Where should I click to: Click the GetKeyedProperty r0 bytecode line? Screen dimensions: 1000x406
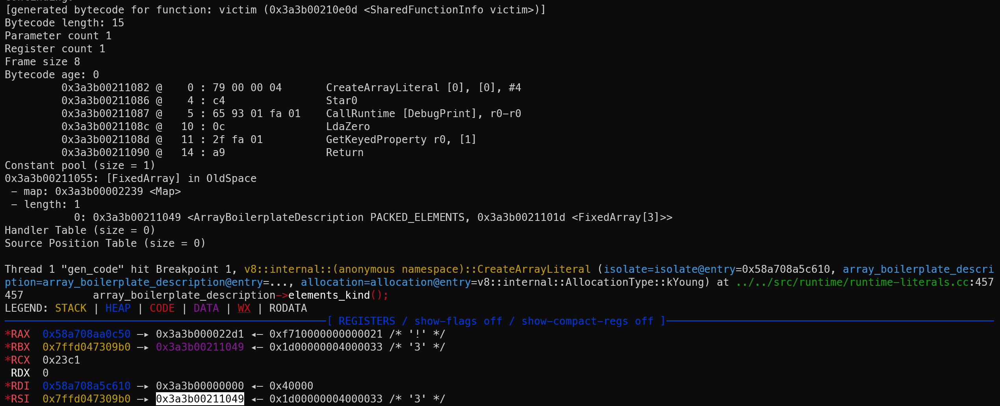point(269,140)
